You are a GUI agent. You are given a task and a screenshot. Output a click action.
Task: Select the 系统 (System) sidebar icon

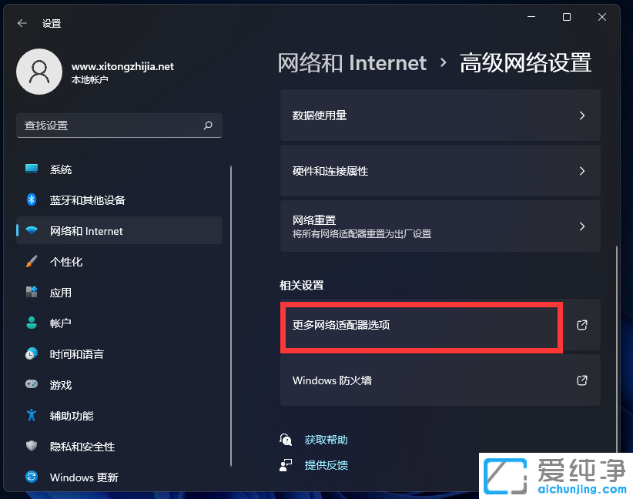click(x=31, y=169)
